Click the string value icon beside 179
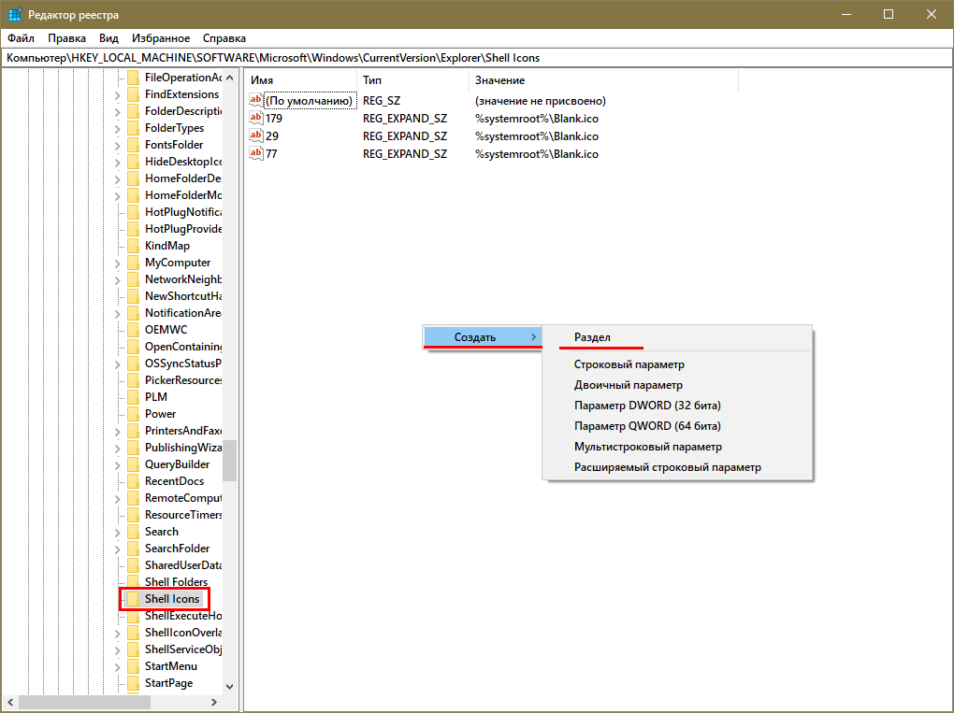This screenshot has height=713, width=954. [257, 119]
